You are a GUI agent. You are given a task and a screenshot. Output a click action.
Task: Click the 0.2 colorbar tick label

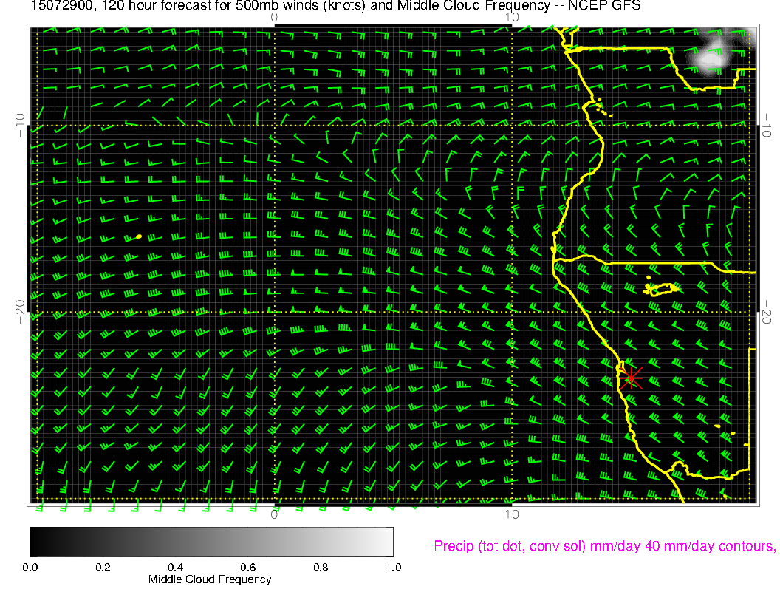(x=103, y=568)
